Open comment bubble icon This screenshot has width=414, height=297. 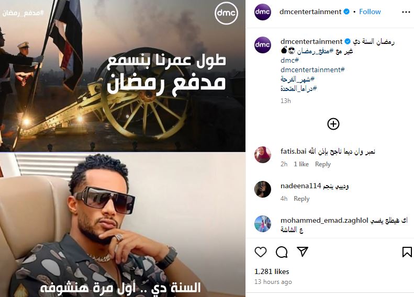[x=282, y=252]
